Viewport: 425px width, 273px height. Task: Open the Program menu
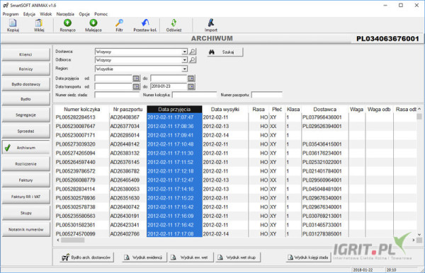point(11,14)
